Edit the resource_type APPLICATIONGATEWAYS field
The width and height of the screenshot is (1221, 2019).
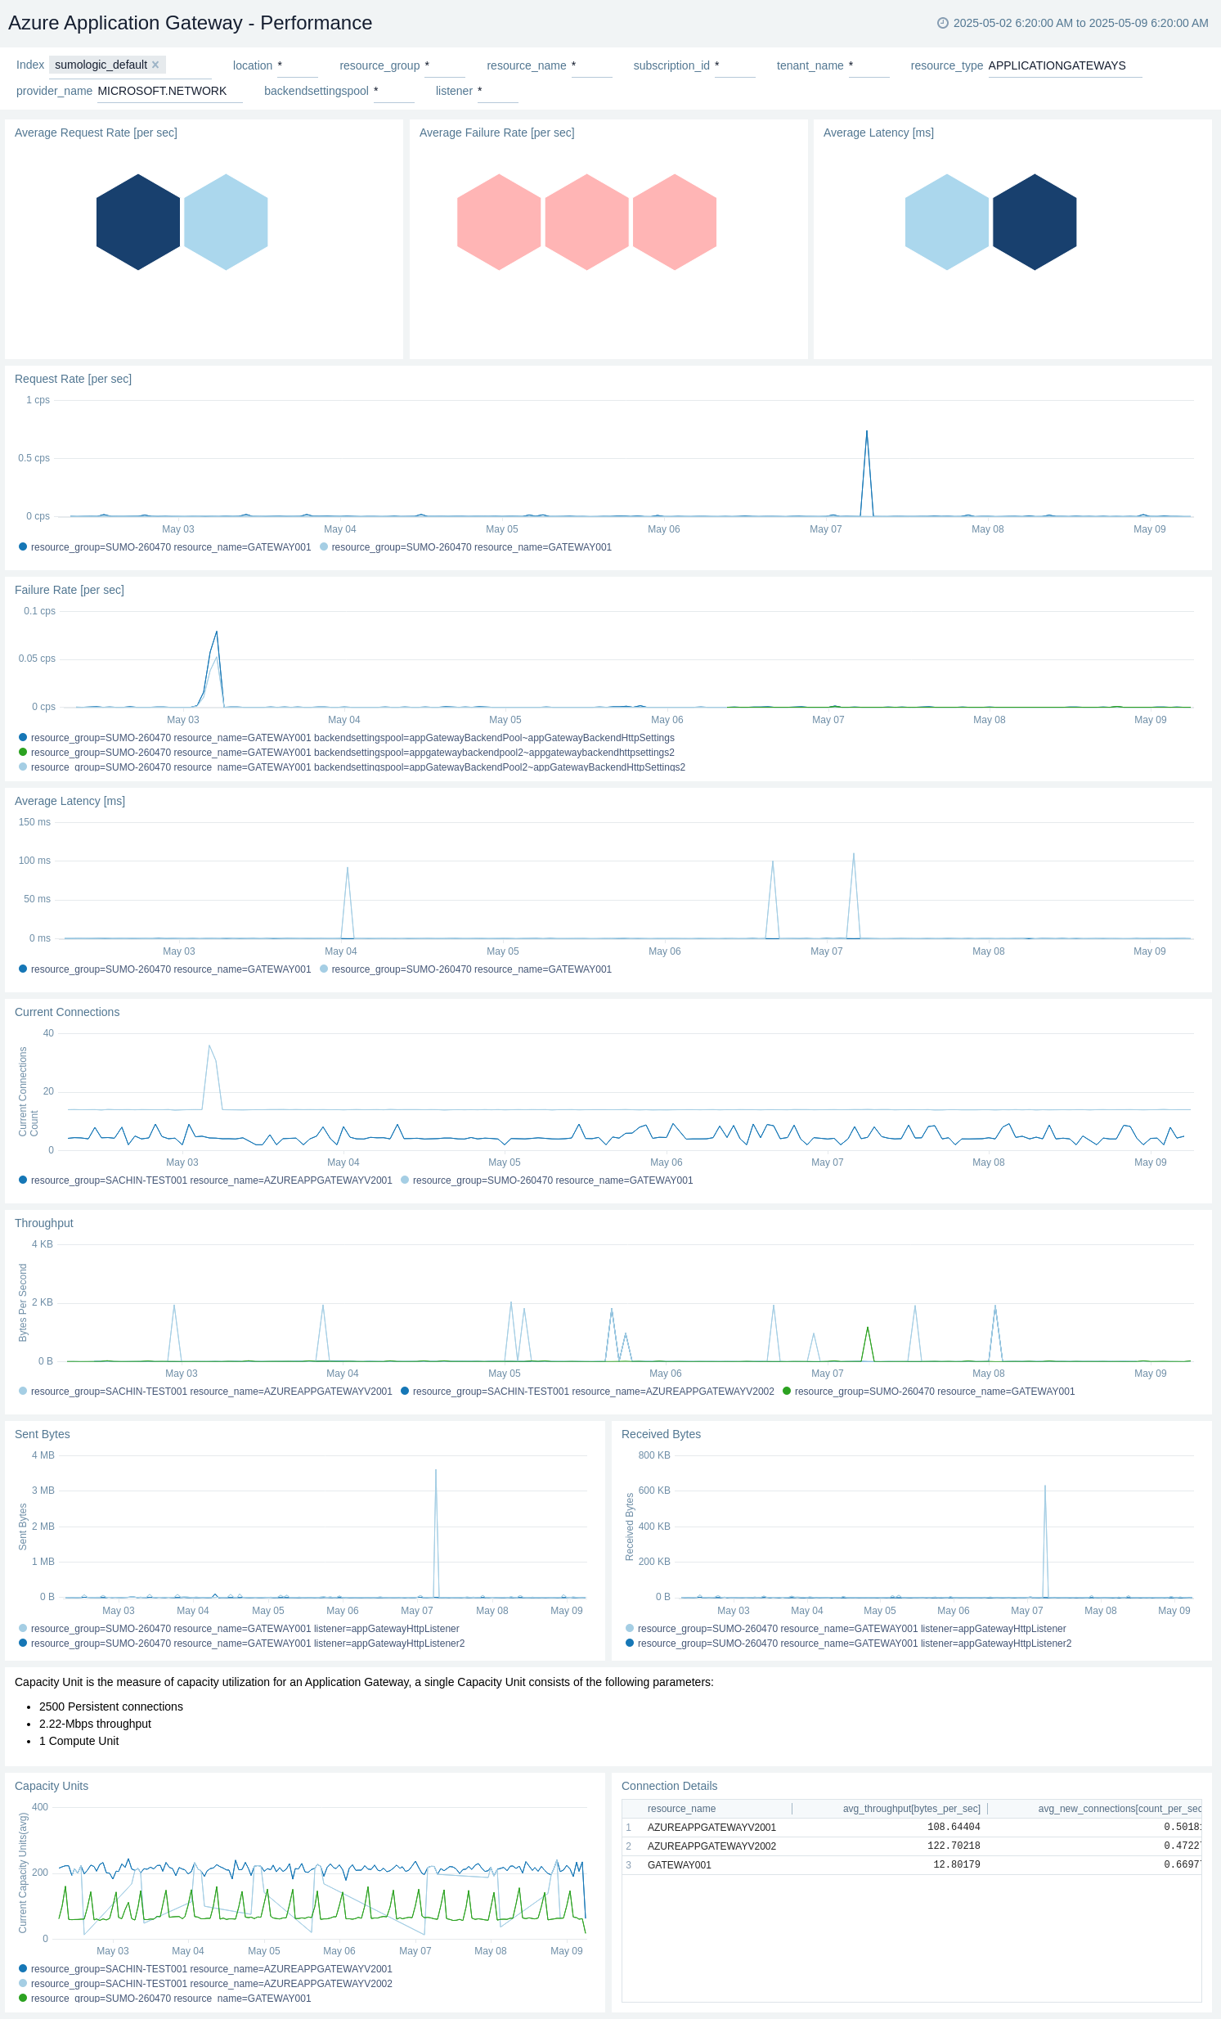tap(1065, 65)
